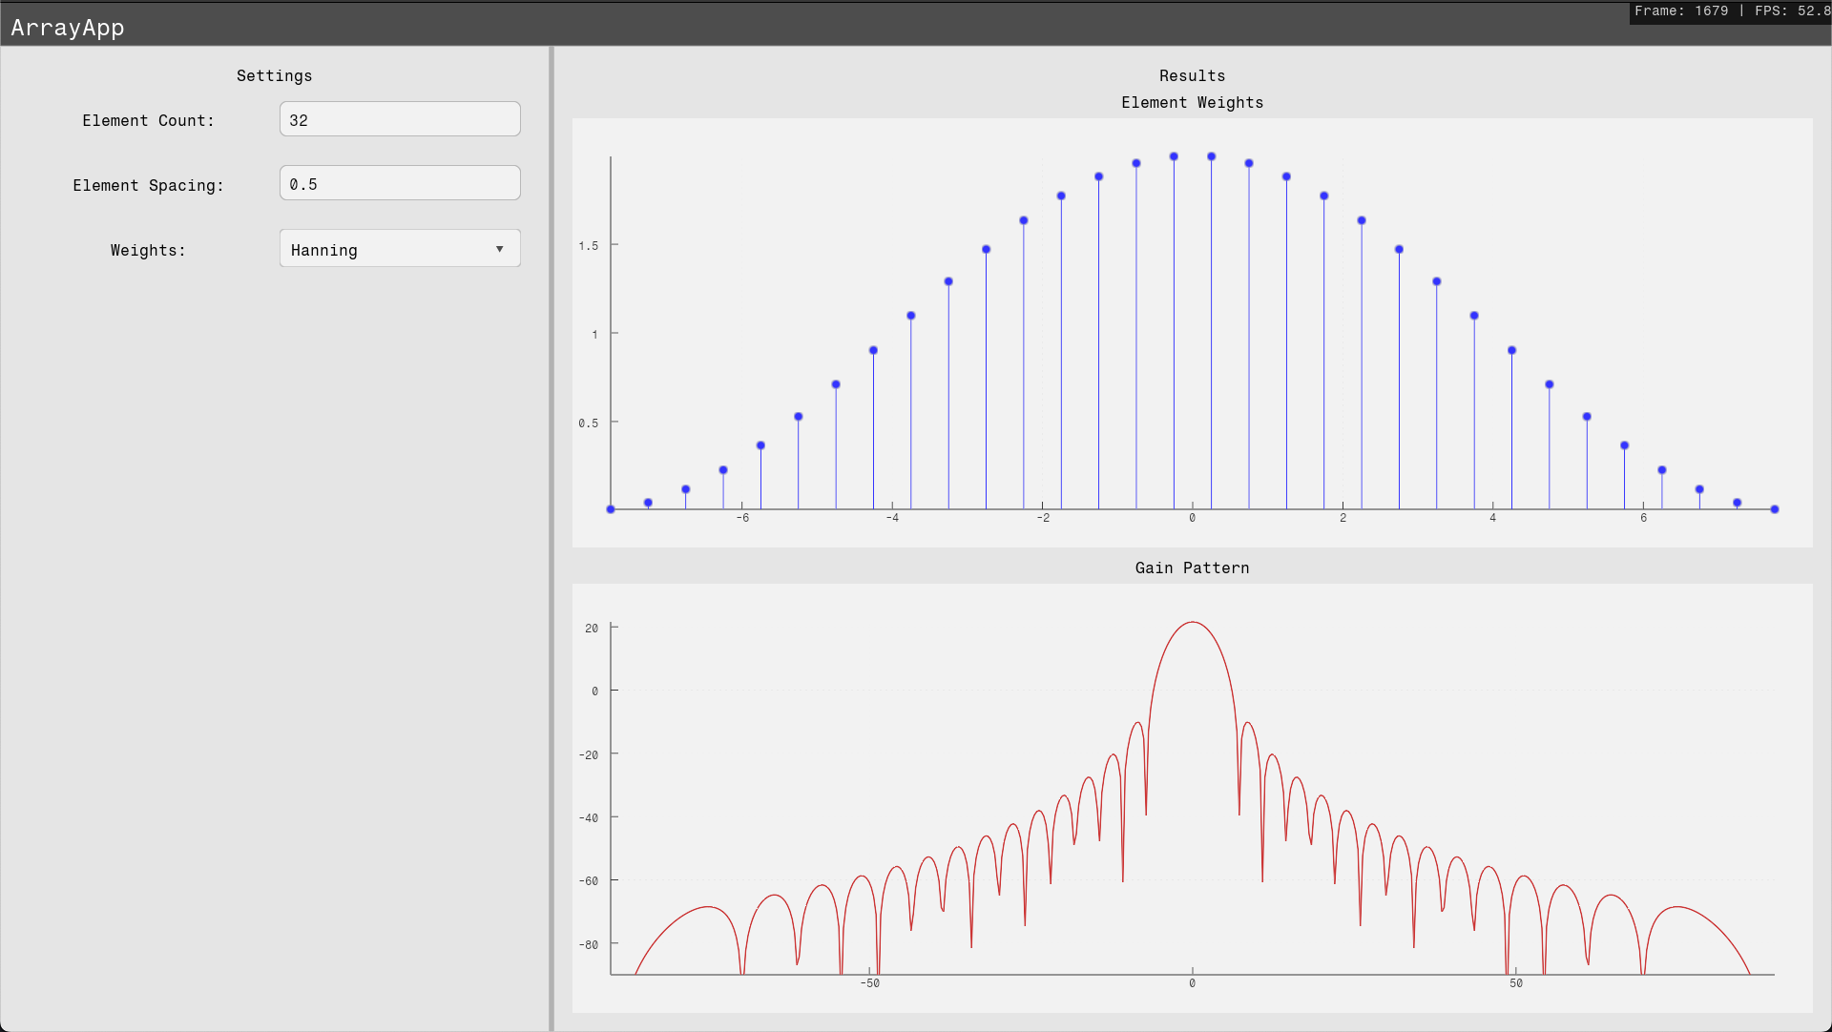Click the Settings panel heading
Screen dimensions: 1832x1032
[x=274, y=75]
